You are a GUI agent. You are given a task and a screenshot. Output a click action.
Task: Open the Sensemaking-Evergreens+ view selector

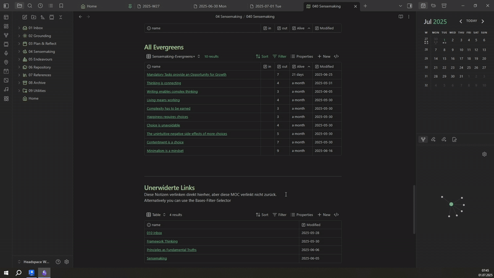[173, 56]
